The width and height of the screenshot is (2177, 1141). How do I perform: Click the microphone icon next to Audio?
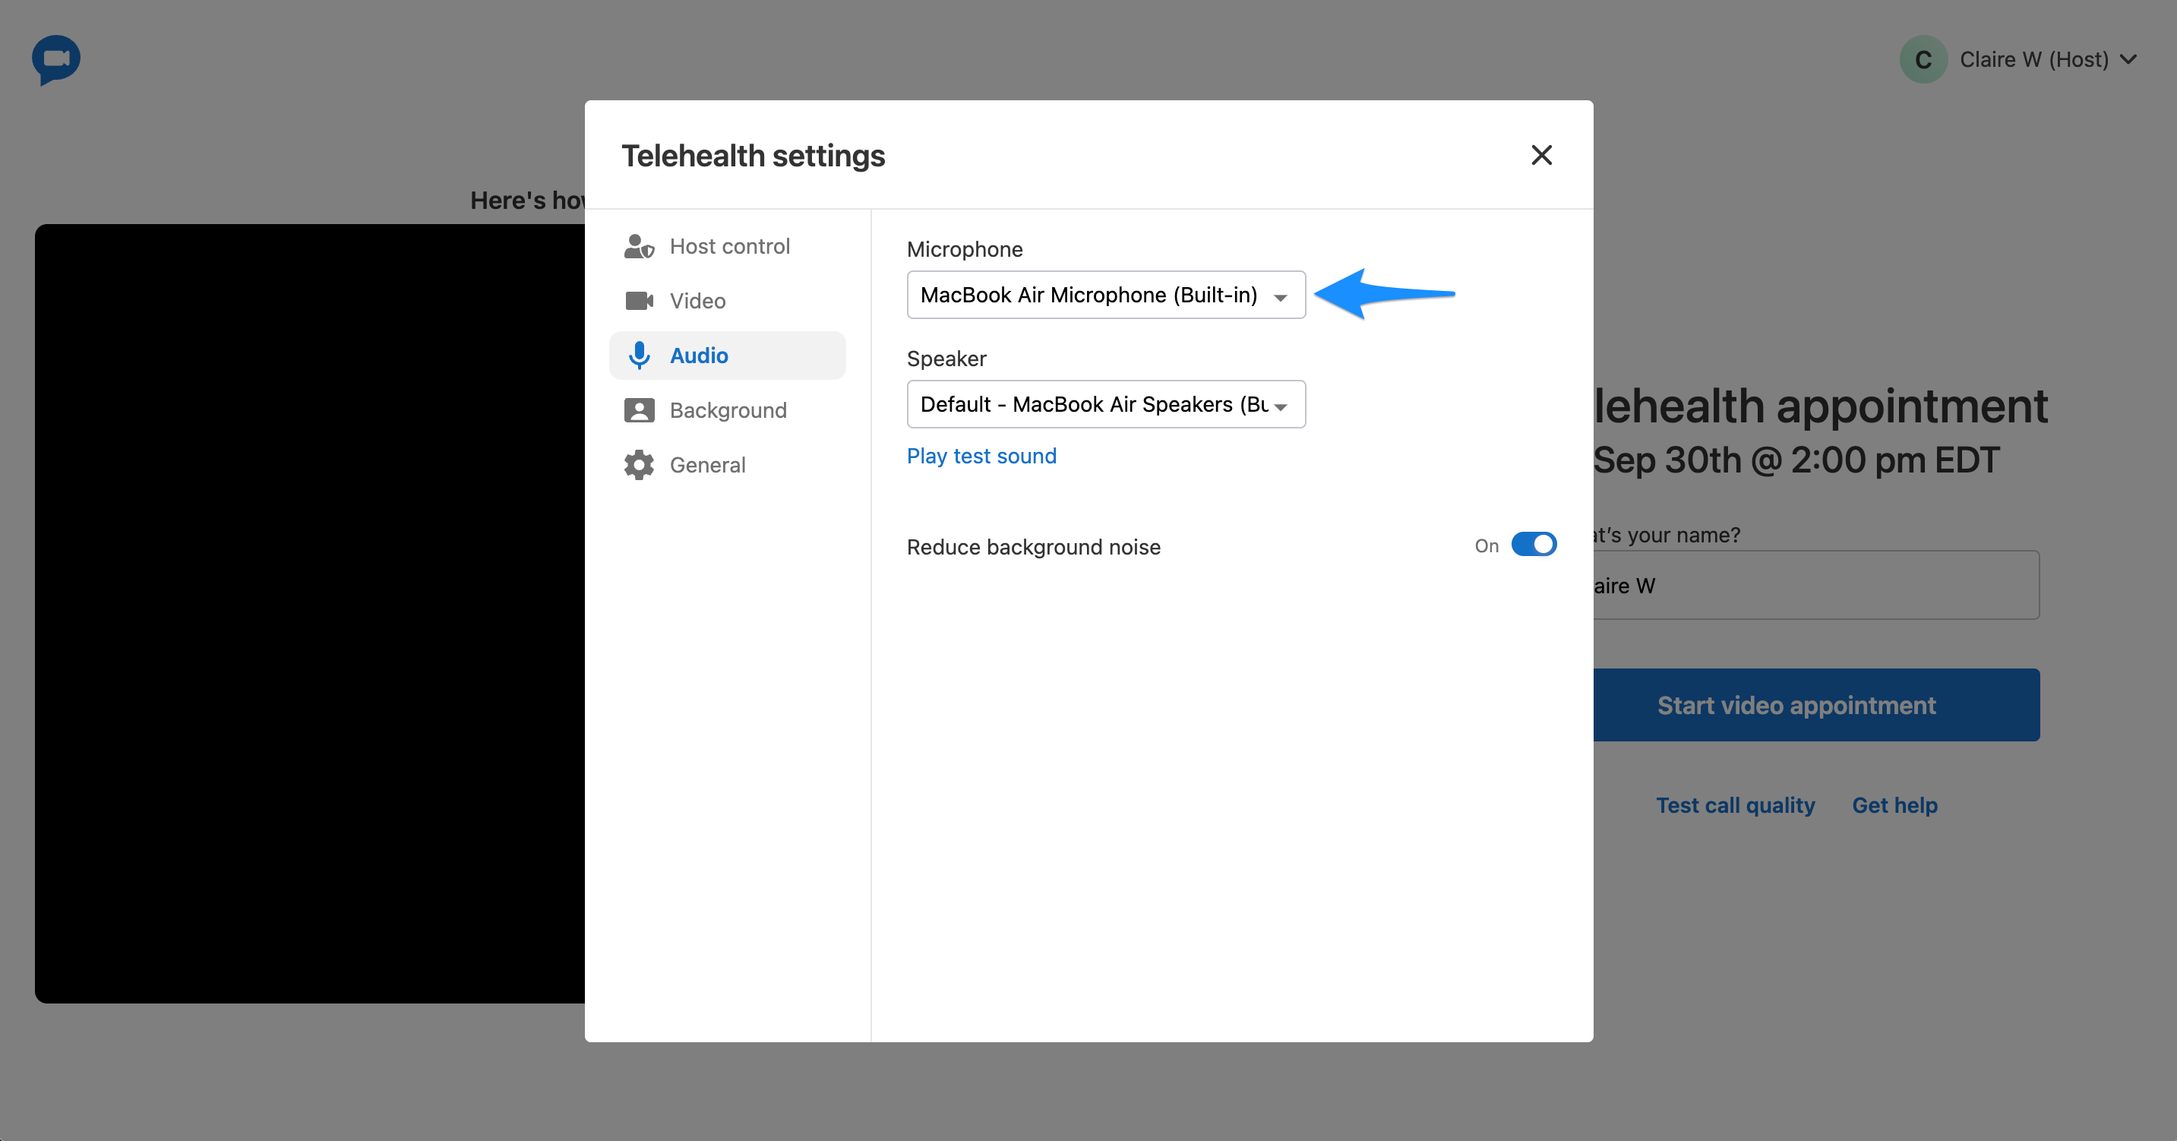[640, 355]
